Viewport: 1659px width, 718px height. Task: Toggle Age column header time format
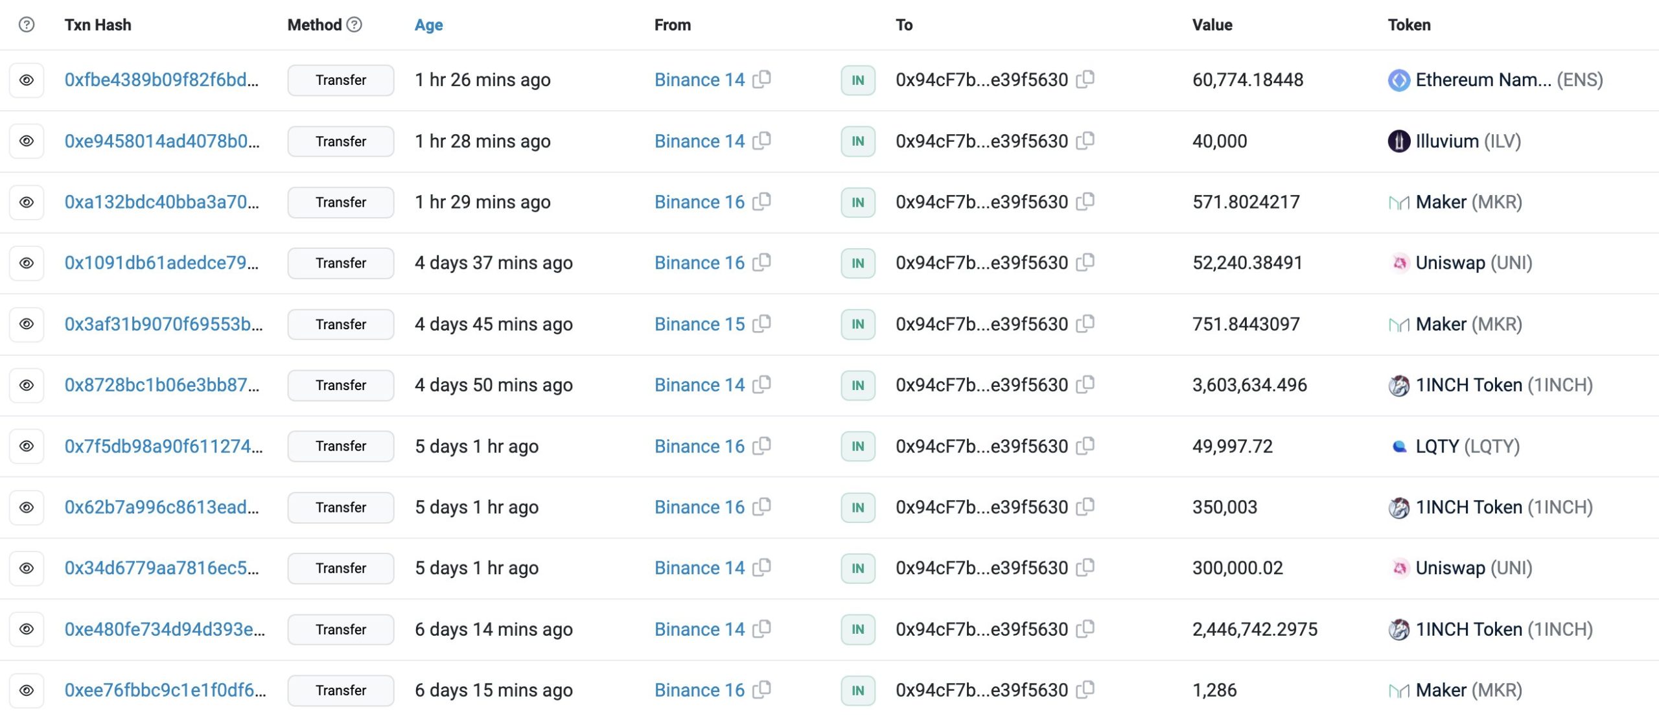428,25
